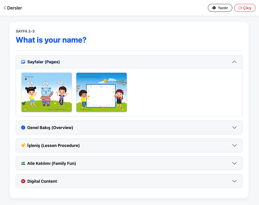
Task: Click the blue info icon beside Genel Bakış
Action: (23, 128)
